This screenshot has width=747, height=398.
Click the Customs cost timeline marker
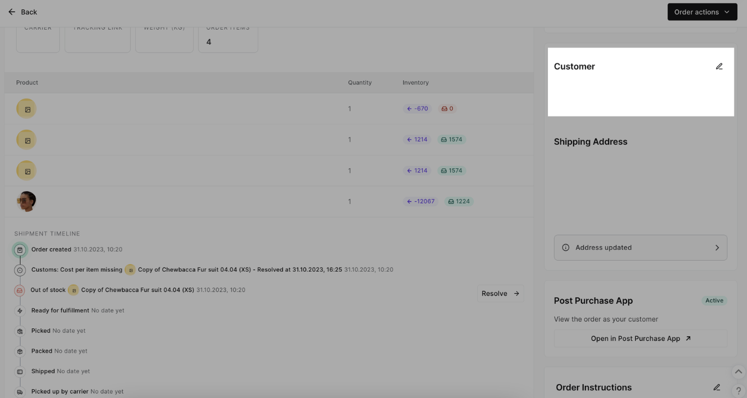click(x=20, y=270)
